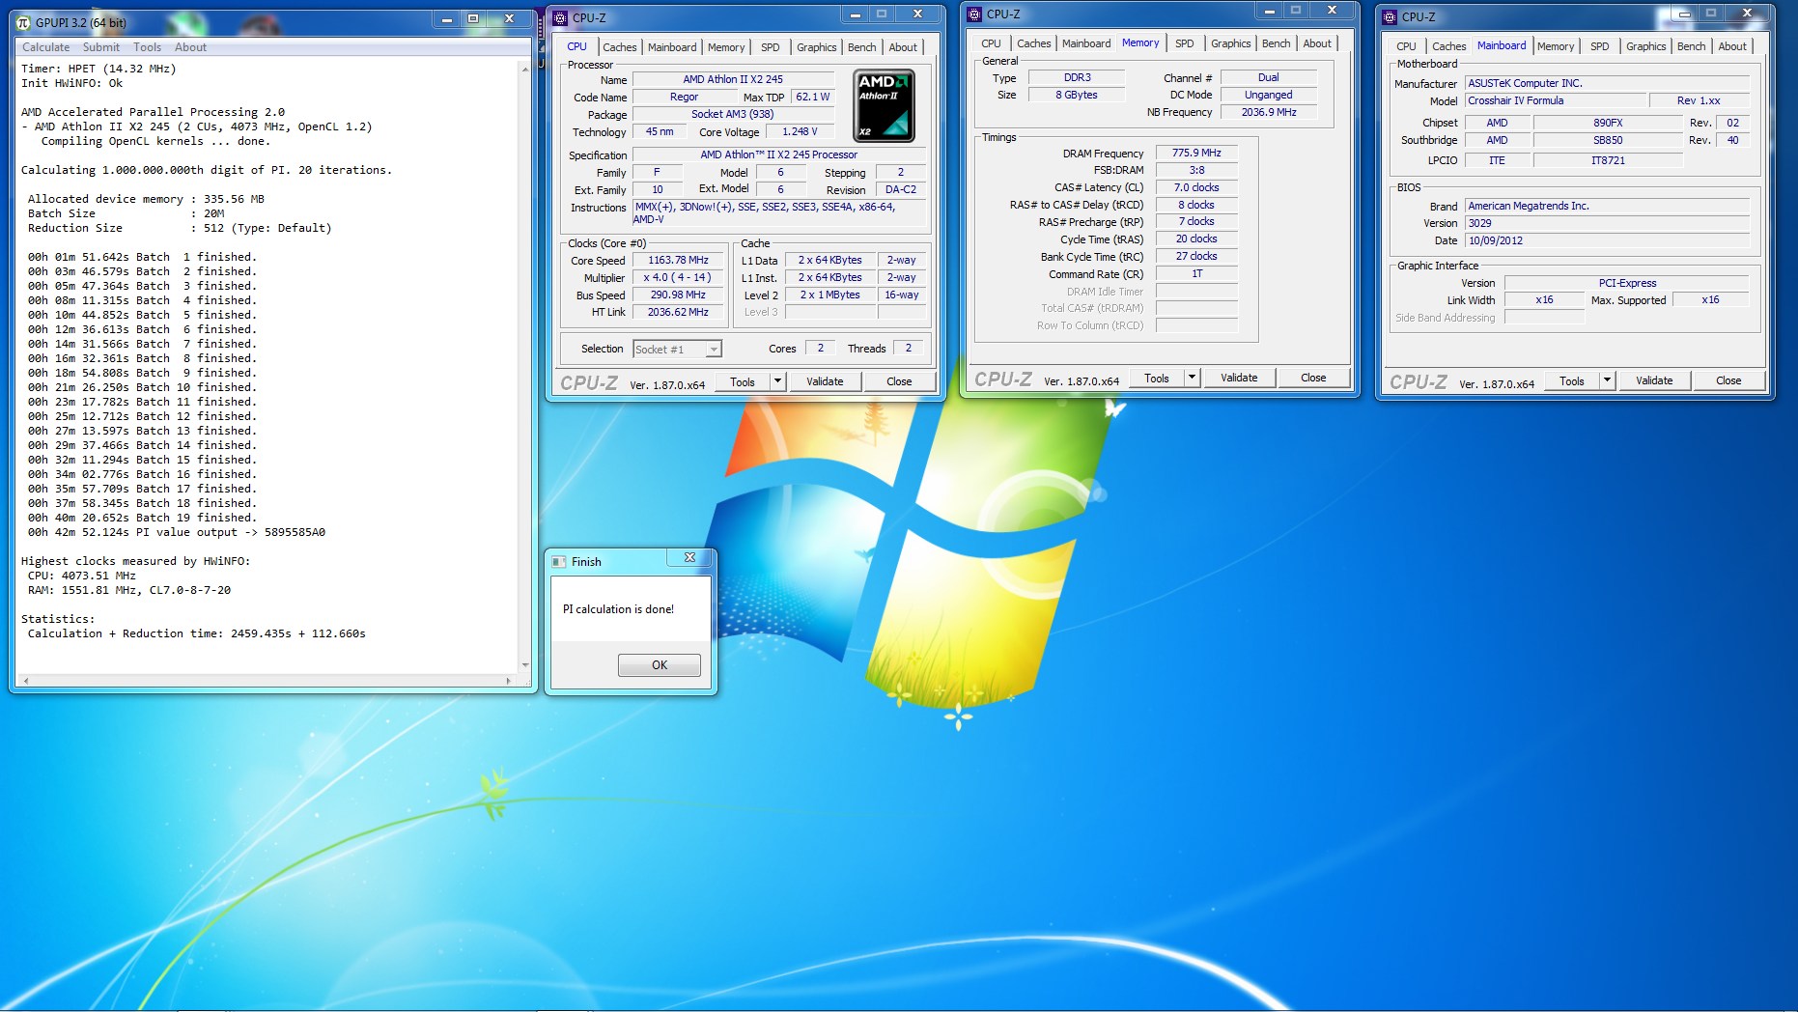Click the AMD Athlon II processor logo
This screenshot has height=1012, width=1798.
pos(884,106)
